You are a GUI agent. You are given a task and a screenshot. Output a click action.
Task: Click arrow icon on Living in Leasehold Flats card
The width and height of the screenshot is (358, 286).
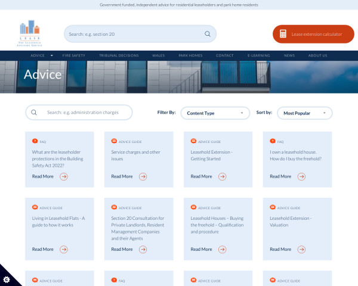click(x=64, y=249)
